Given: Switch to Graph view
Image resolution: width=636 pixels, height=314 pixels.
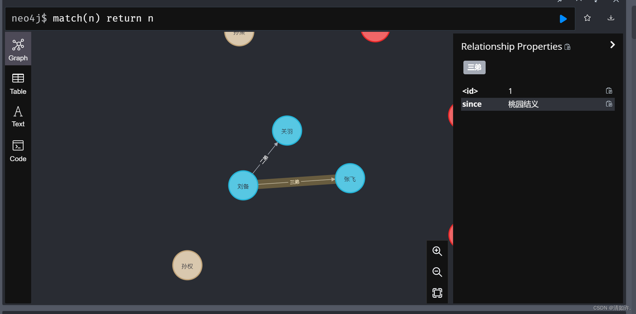Looking at the screenshot, I should pyautogui.click(x=18, y=49).
